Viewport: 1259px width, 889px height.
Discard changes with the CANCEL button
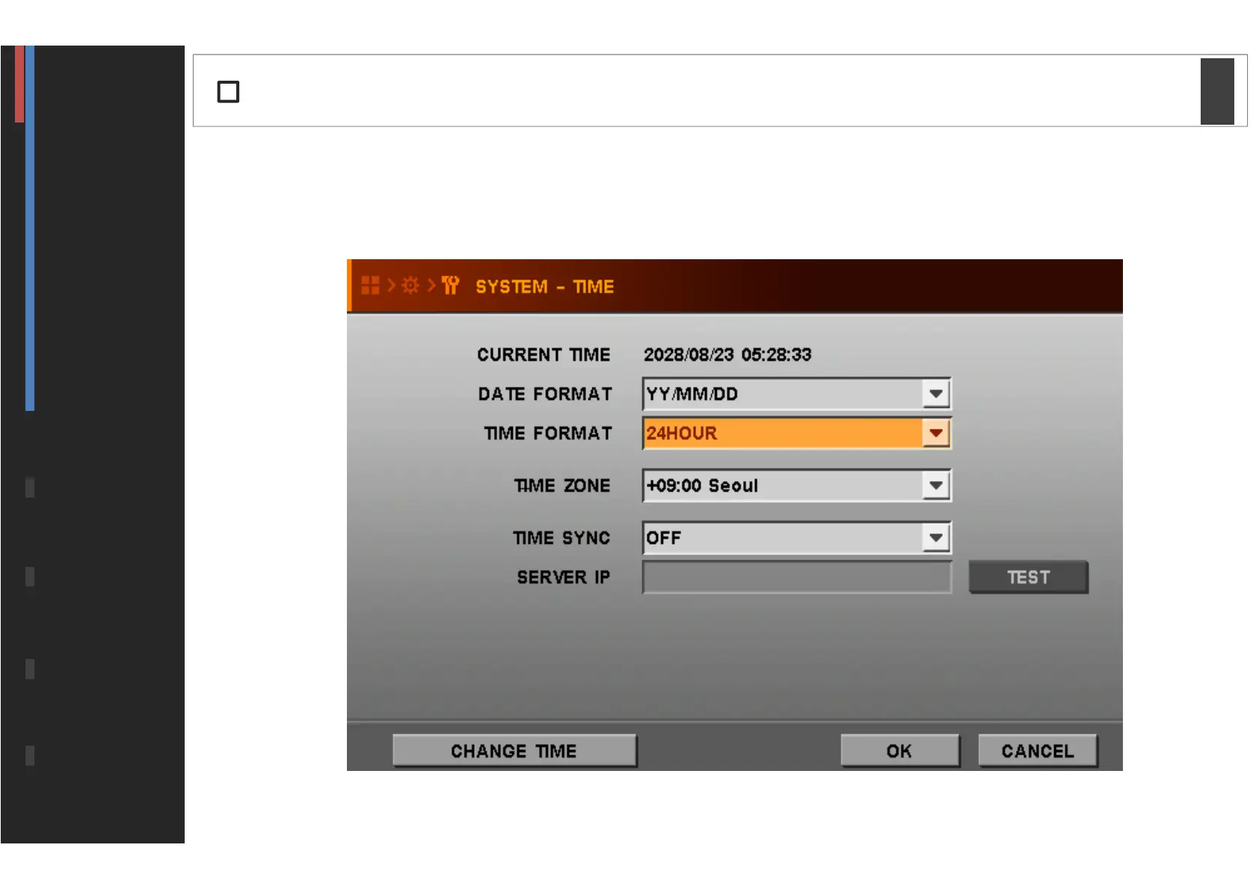coord(1037,751)
